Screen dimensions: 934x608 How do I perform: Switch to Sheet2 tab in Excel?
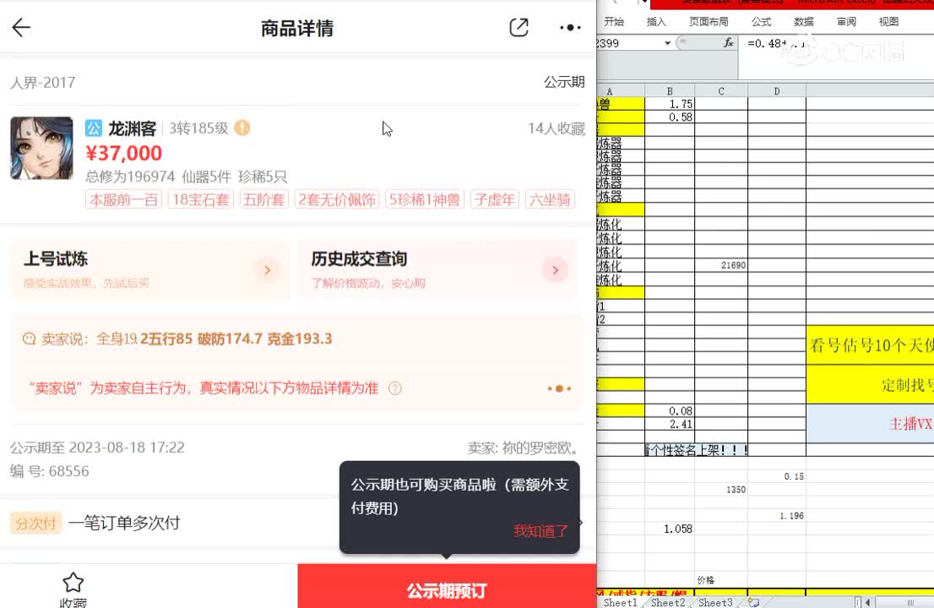[x=668, y=602]
